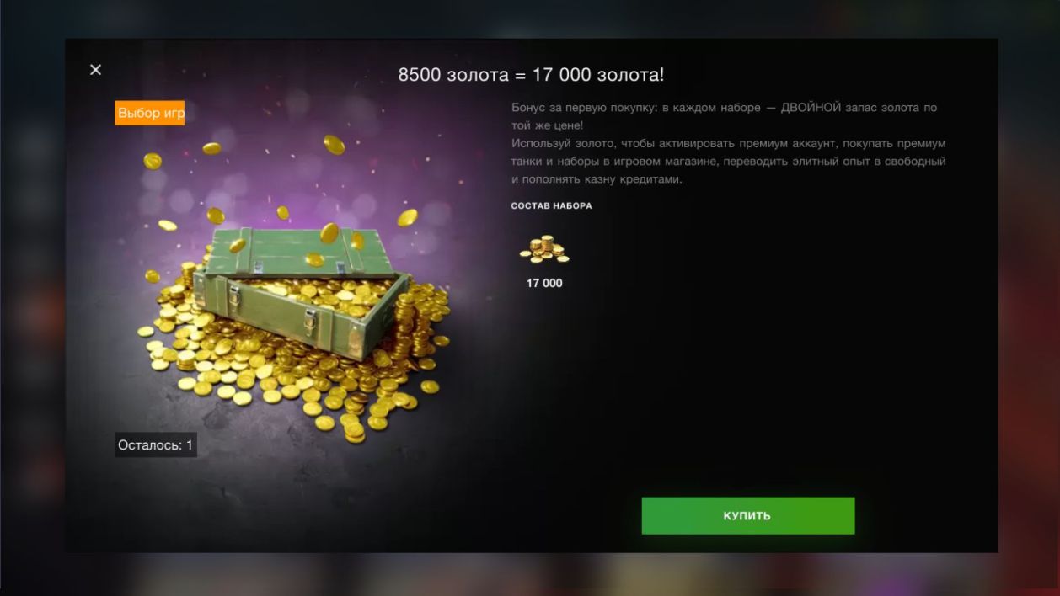The width and height of the screenshot is (1060, 596).
Task: Click the Осталось: 1 remaining counter
Action: click(x=156, y=444)
